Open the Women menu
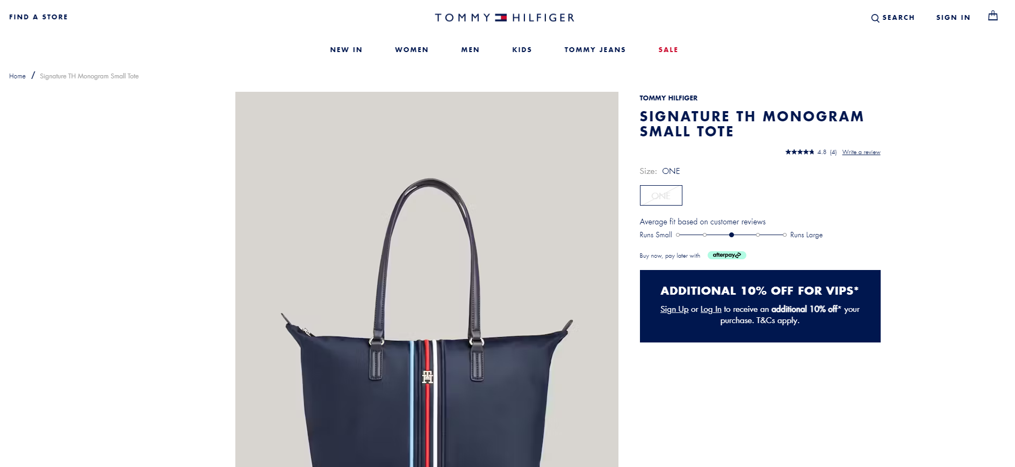The width and height of the screenshot is (1015, 467). click(412, 50)
